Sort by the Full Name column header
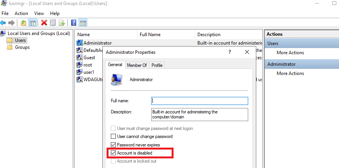Screen dimensions: 339x168 [x=166, y=35]
